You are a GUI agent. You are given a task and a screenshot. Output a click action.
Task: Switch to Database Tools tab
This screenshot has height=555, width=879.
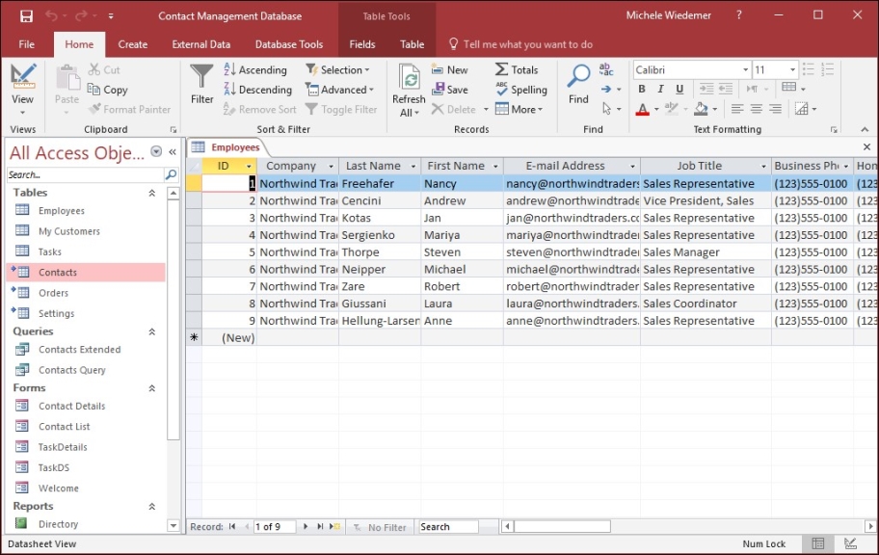click(x=289, y=44)
